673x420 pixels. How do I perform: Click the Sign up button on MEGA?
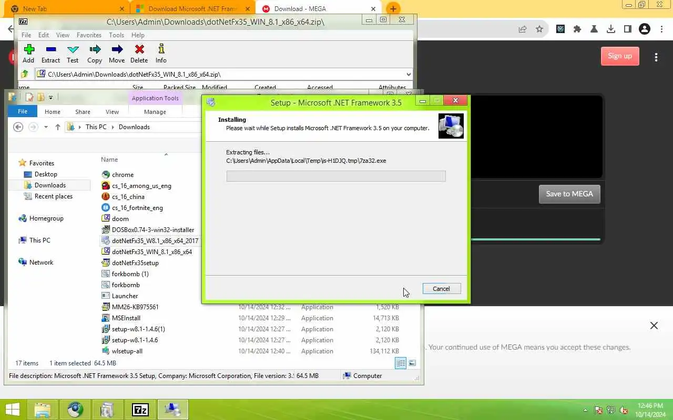[620, 56]
